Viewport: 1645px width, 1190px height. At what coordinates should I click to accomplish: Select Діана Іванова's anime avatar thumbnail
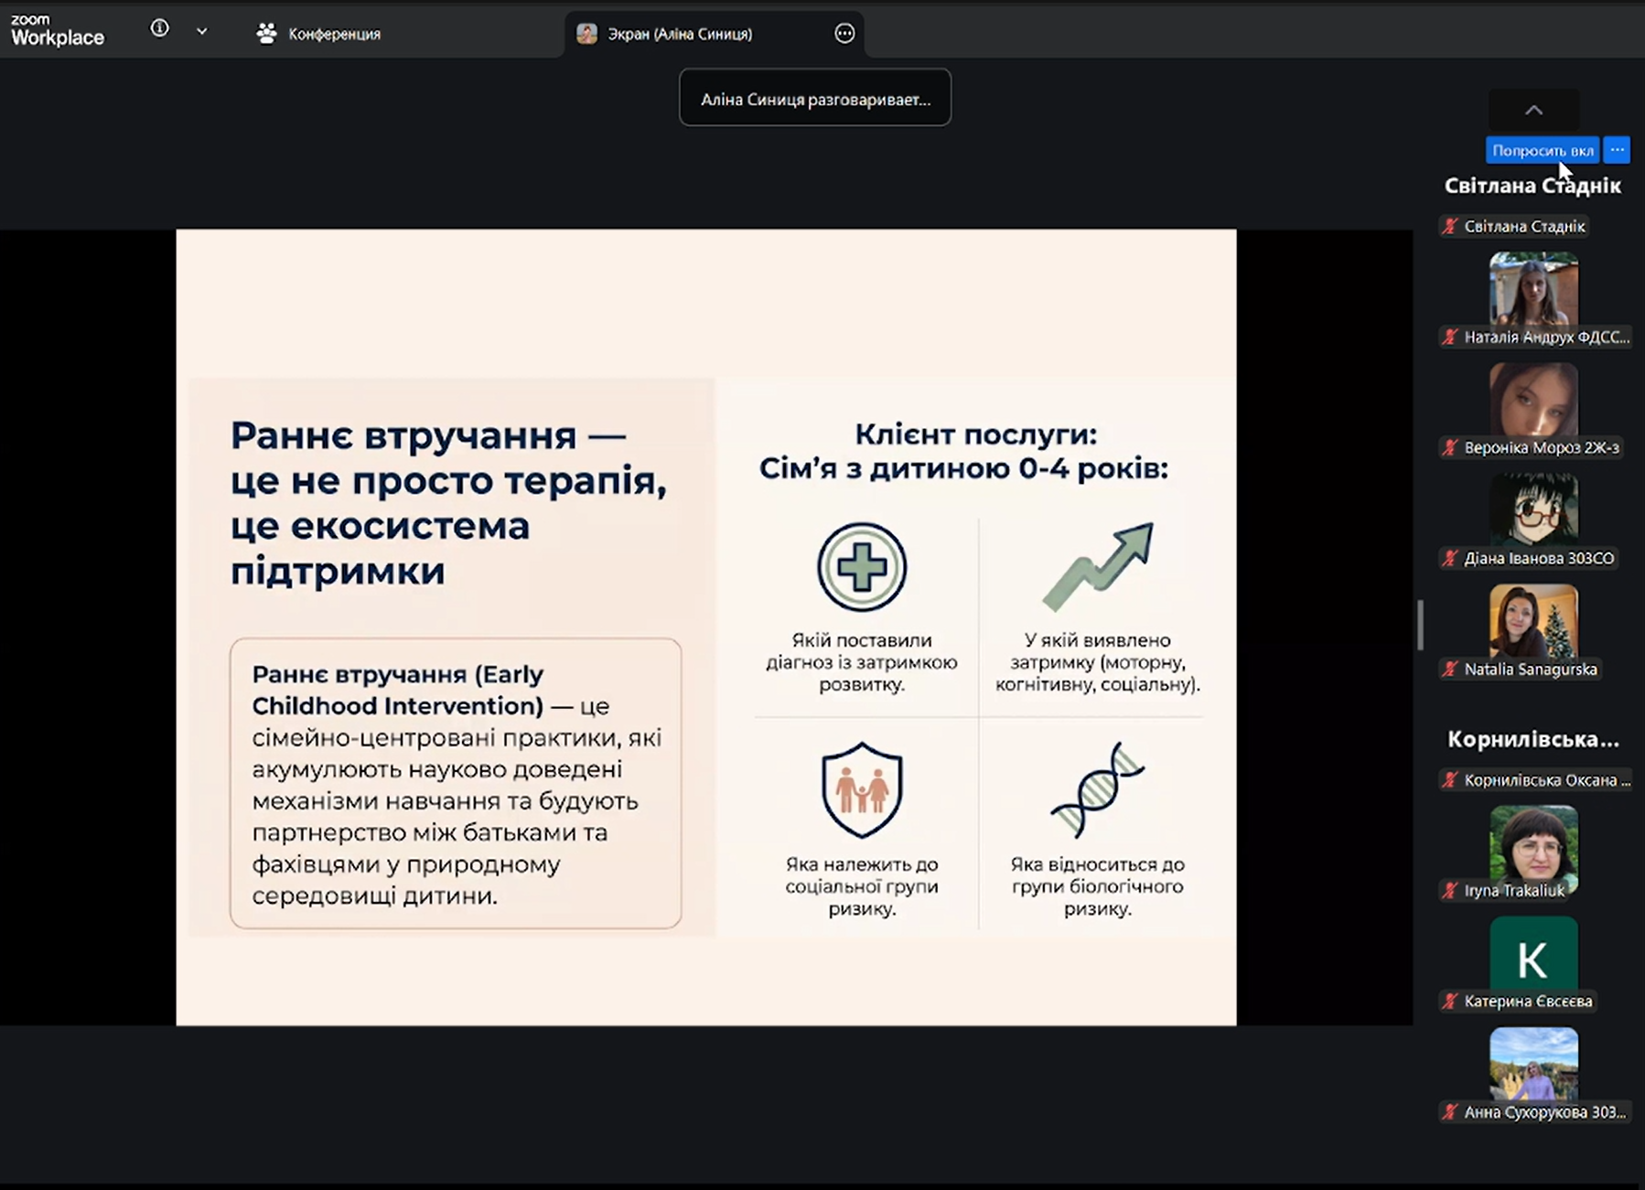(x=1533, y=509)
